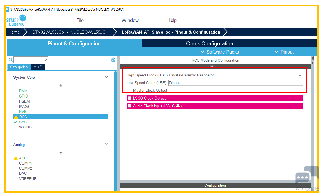Switch to Clock Configuration tab
Image resolution: width=322 pixels, height=194 pixels.
[210, 43]
